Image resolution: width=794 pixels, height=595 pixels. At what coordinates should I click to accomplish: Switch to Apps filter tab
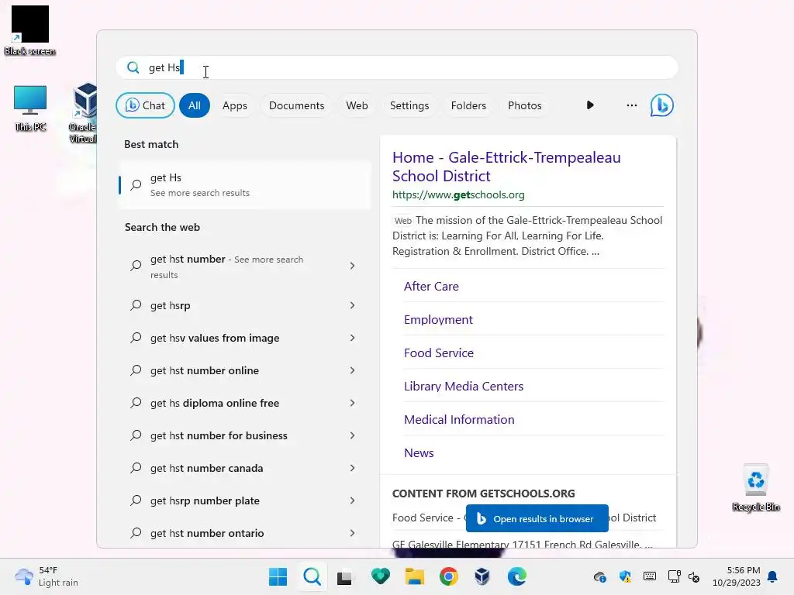[235, 105]
